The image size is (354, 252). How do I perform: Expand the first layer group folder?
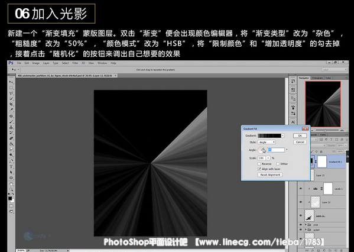point(306,225)
